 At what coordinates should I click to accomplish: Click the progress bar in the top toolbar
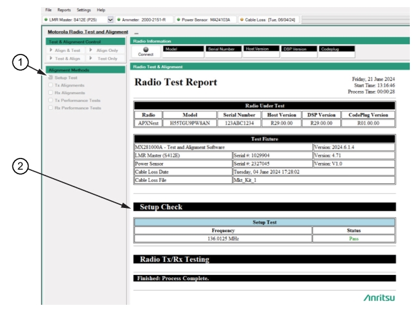click(355, 19)
